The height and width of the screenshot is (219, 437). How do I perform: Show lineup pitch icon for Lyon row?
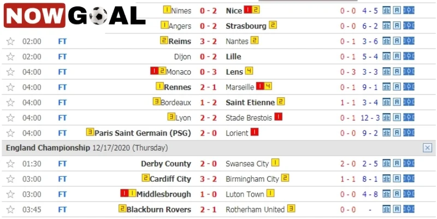[409, 117]
